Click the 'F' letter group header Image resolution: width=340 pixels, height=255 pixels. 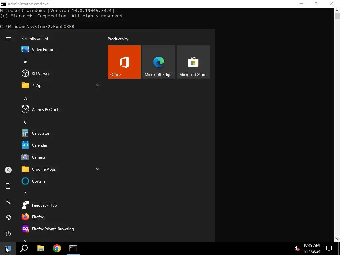pyautogui.click(x=25, y=194)
